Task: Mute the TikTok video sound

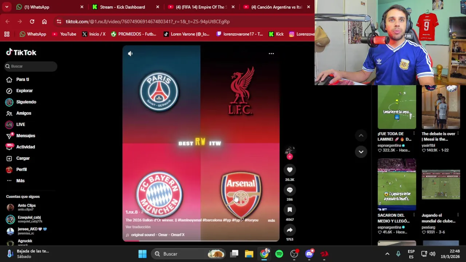Action: (130, 53)
